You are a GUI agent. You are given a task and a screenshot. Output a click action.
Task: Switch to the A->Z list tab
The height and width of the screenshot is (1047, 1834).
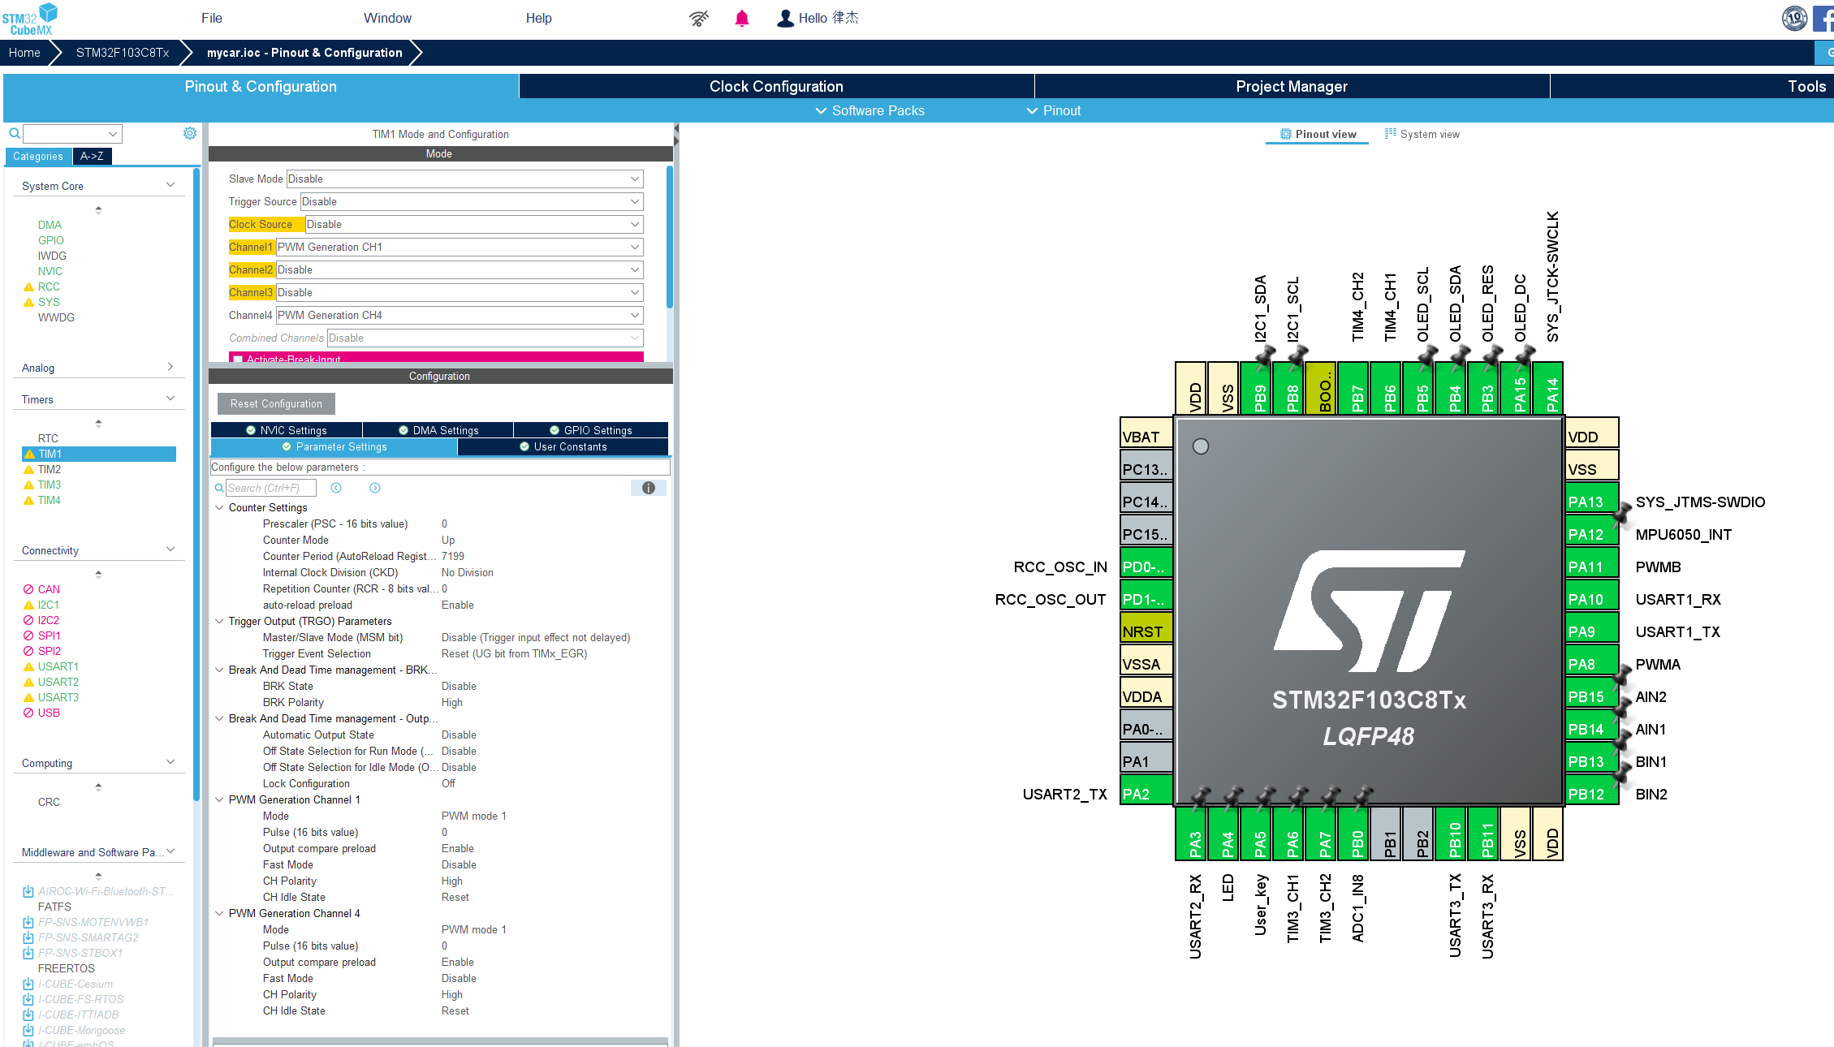(92, 156)
